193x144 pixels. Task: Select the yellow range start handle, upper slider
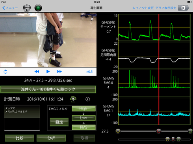(x=118, y=131)
